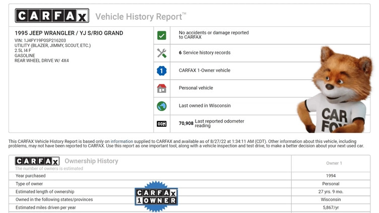Click the 'Owner 1' column header
The width and height of the screenshot is (379, 213).
(x=334, y=164)
